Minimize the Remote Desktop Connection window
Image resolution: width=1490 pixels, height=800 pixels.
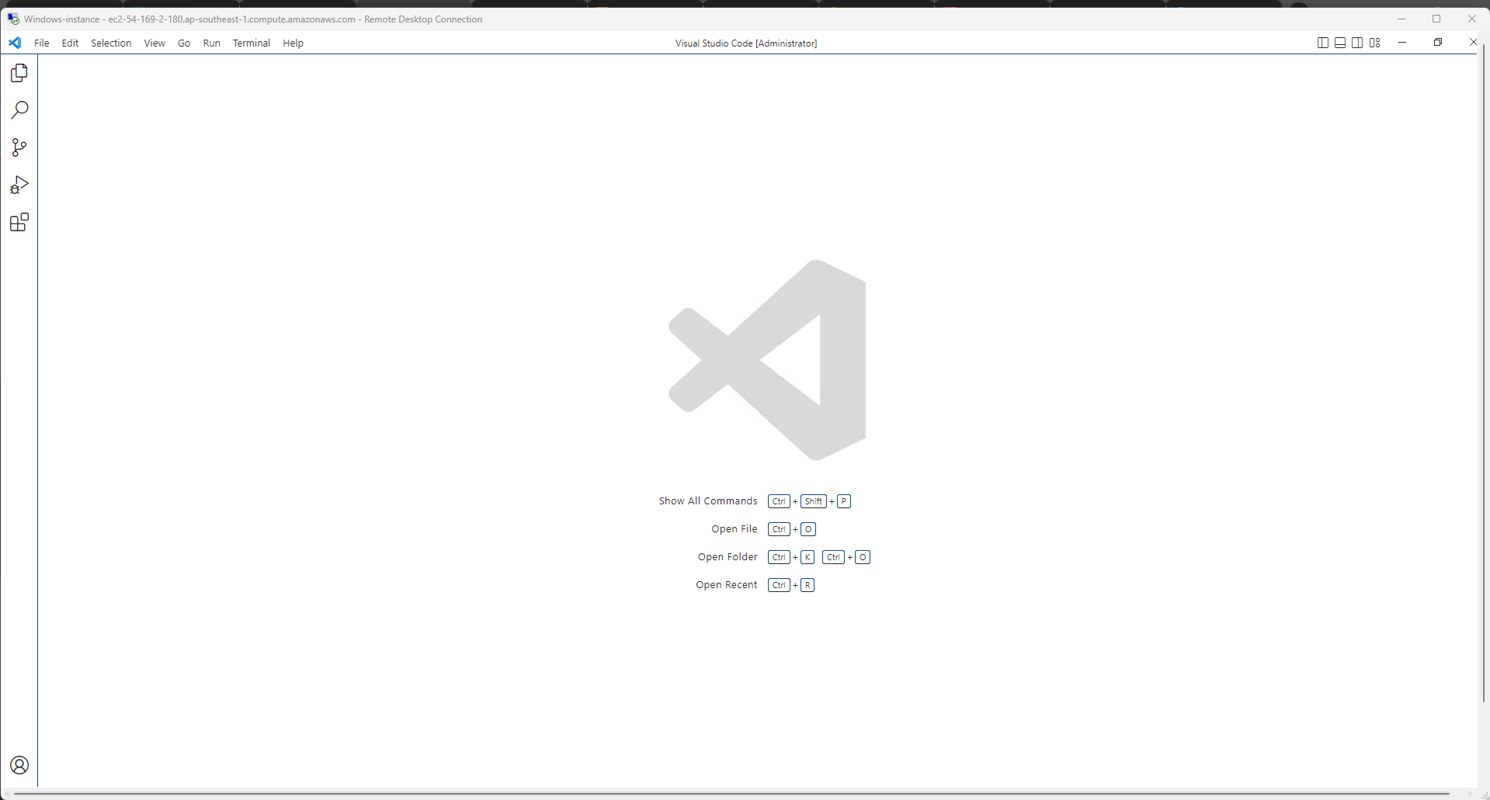pyautogui.click(x=1401, y=19)
